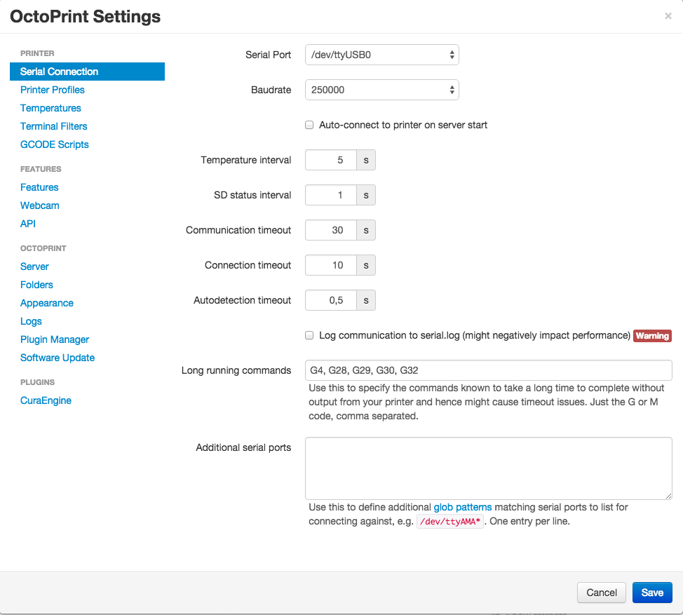Screen dimensions: 683x615
Task: Open CuraEngine plugin settings
Action: click(46, 400)
